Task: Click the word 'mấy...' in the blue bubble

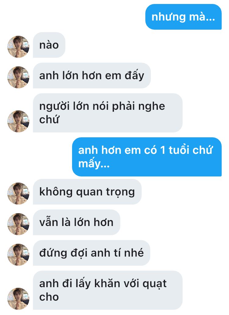Action: [94, 164]
